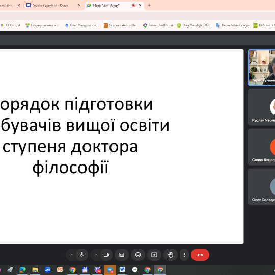Click the Present now screen-share icon
This screenshot has width=275, height=275.
click(154, 255)
